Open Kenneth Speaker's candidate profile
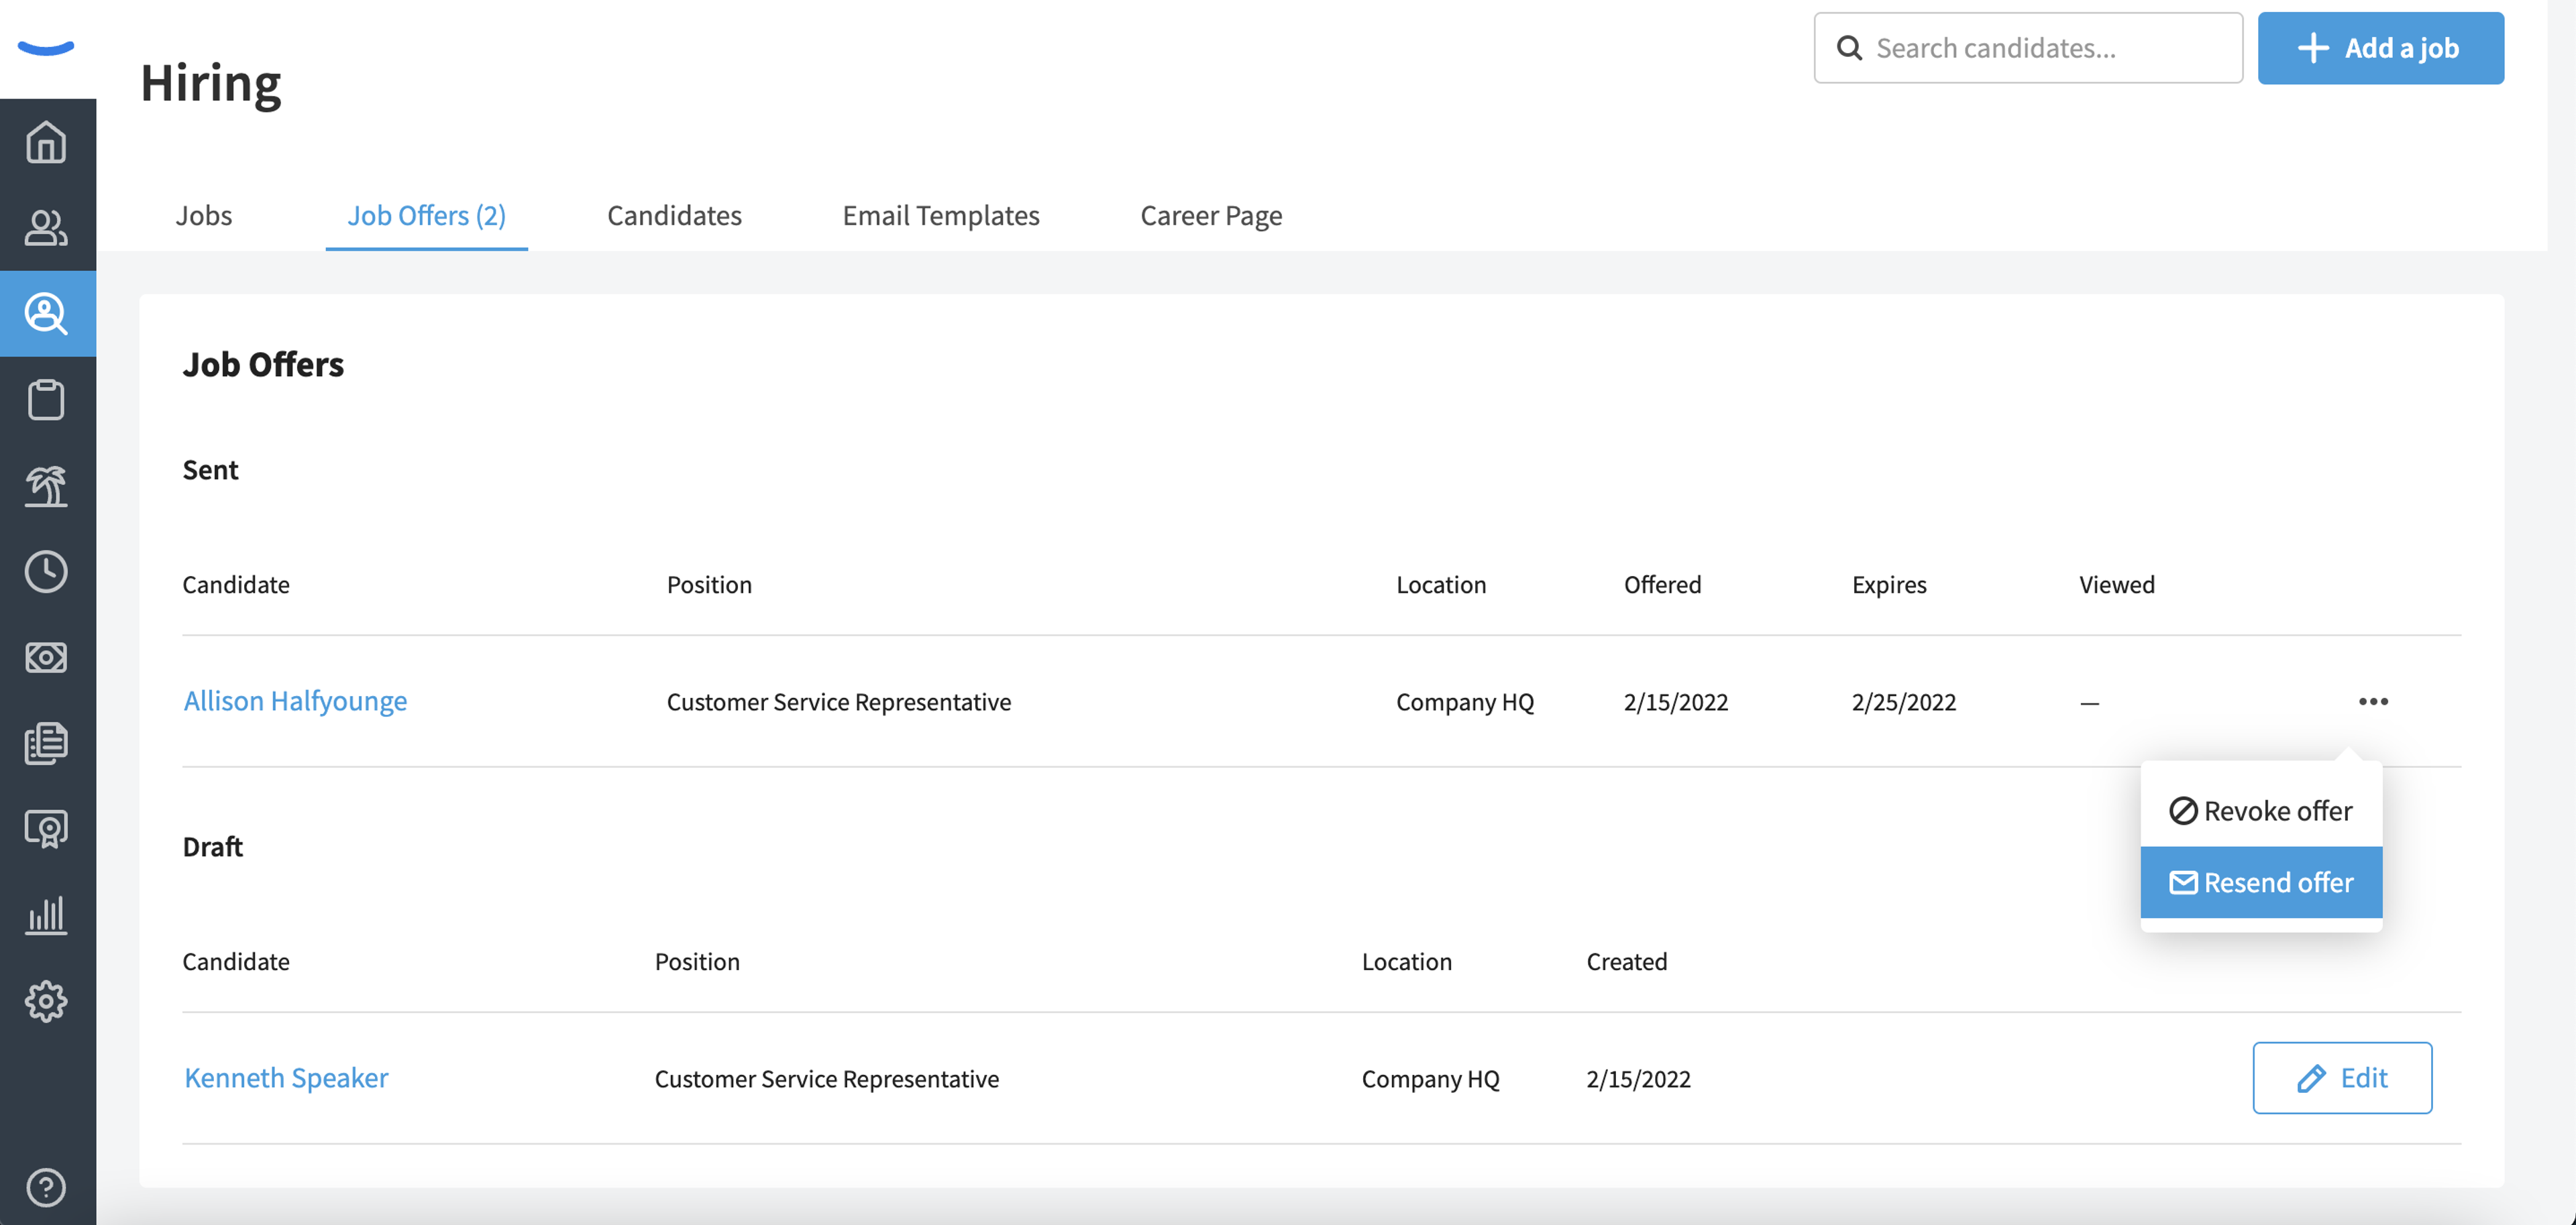The width and height of the screenshot is (2576, 1225). coord(286,1078)
